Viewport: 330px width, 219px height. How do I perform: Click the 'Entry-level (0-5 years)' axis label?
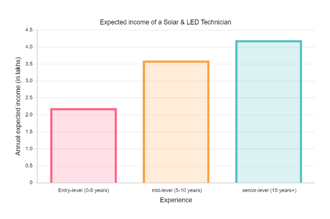click(83, 190)
